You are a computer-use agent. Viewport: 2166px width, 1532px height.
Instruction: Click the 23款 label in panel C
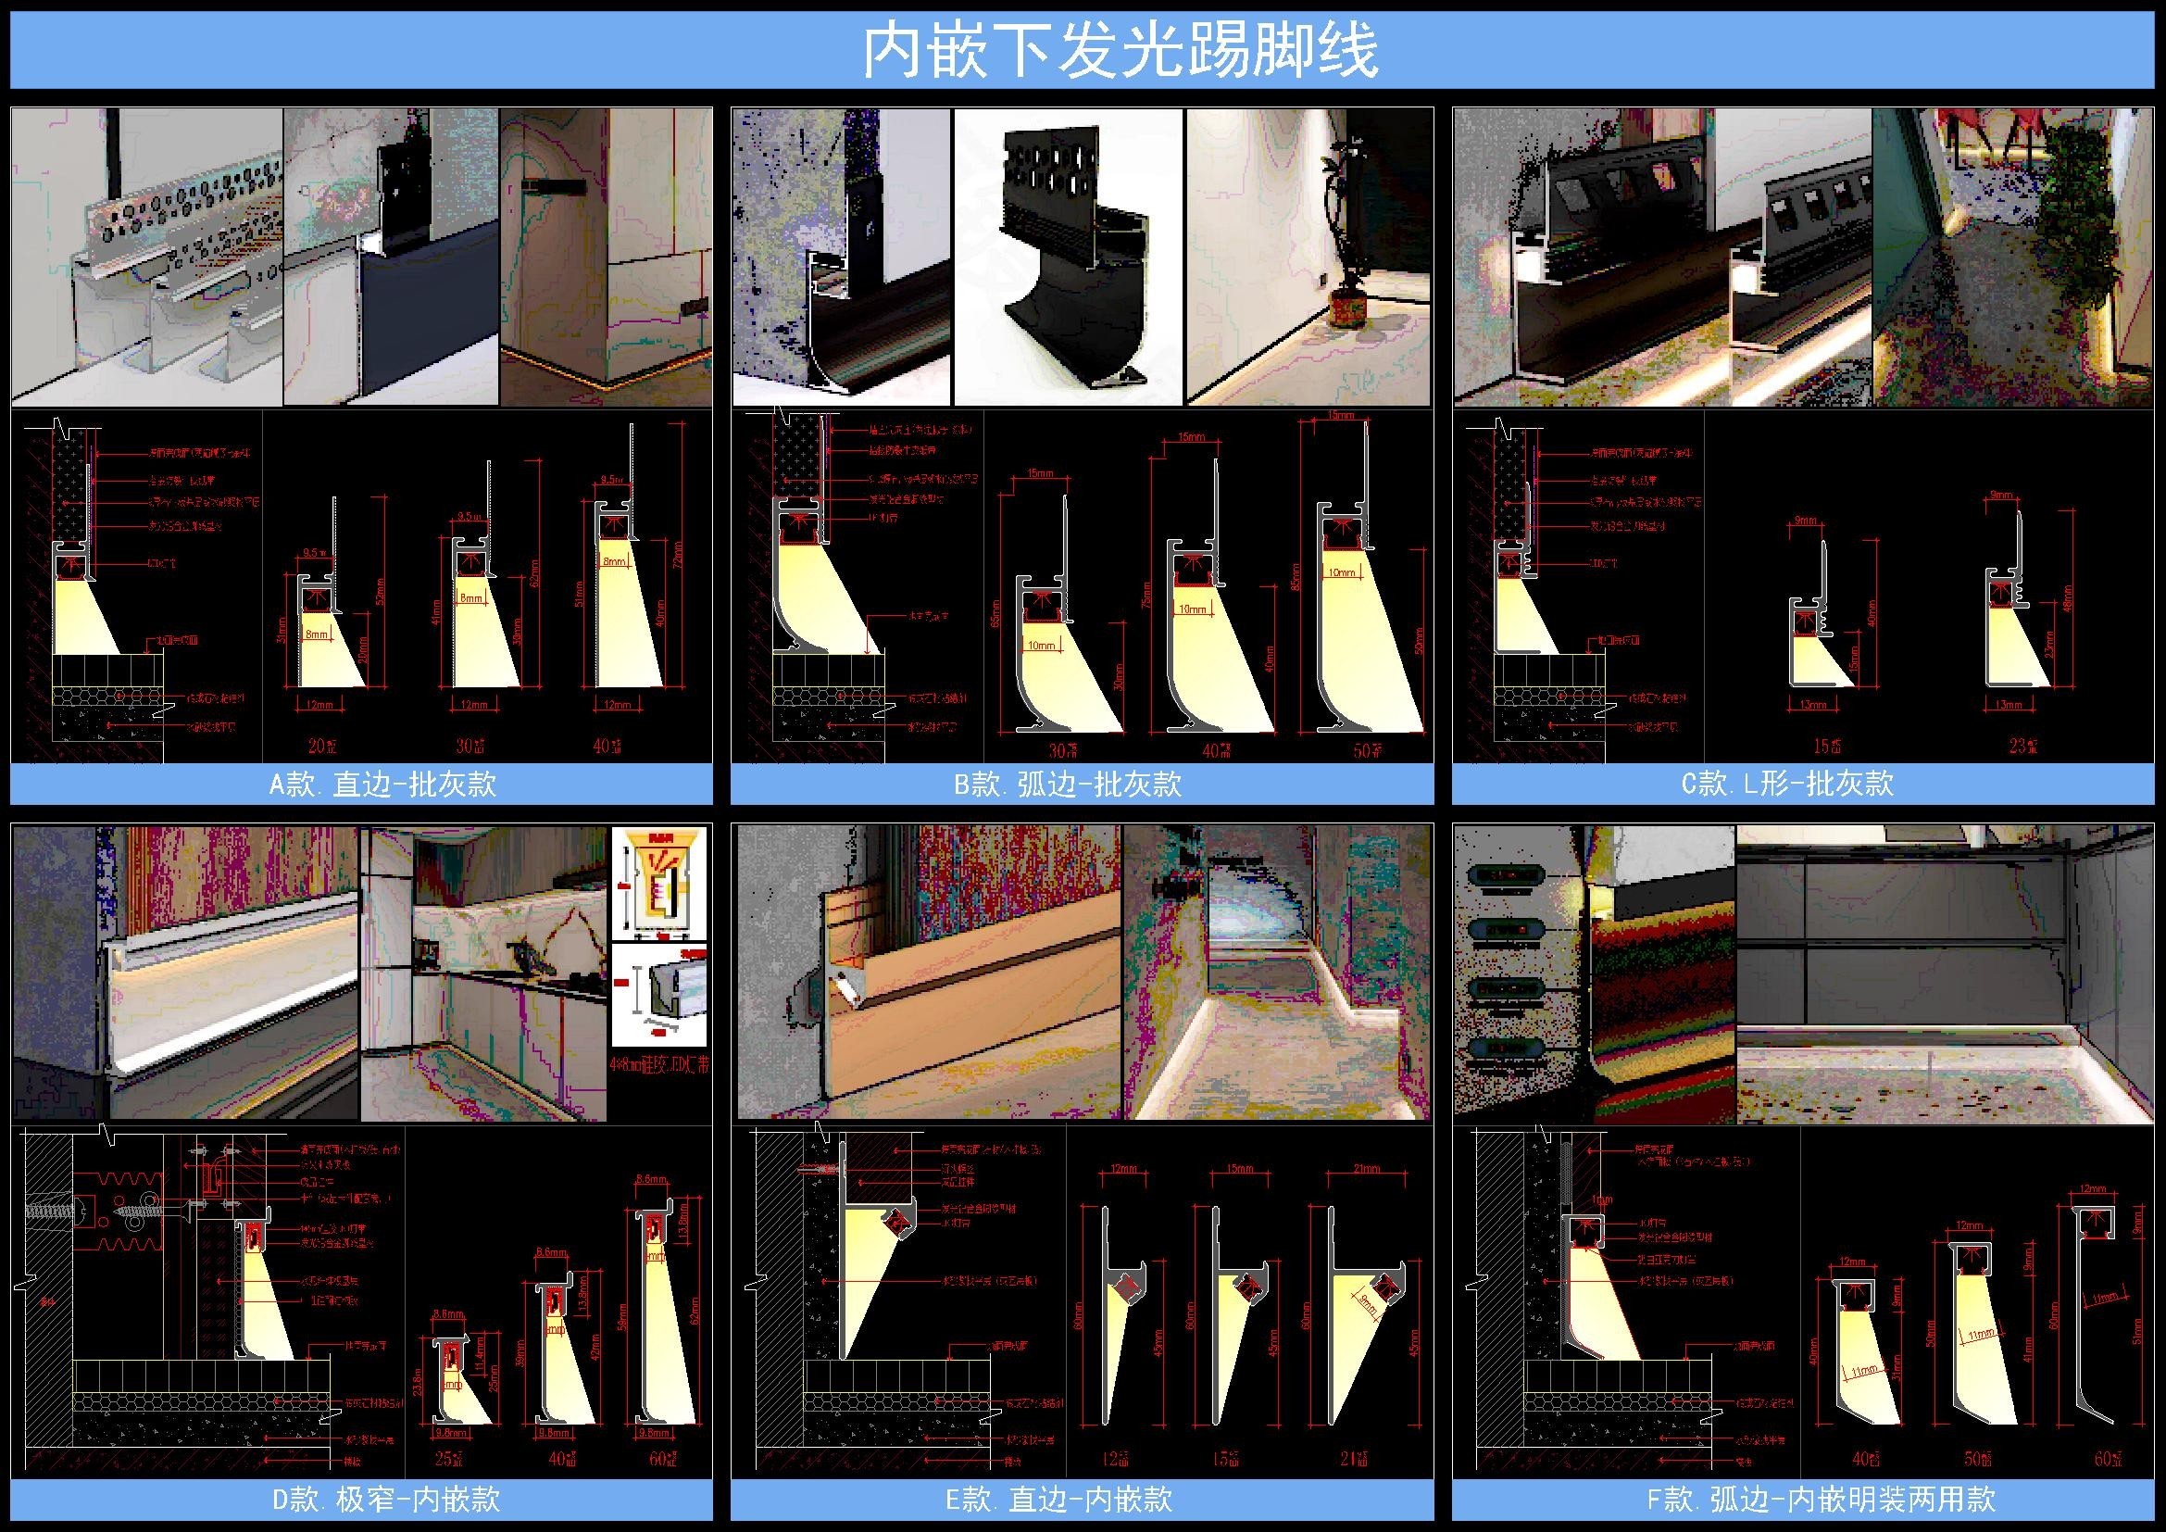2022,747
